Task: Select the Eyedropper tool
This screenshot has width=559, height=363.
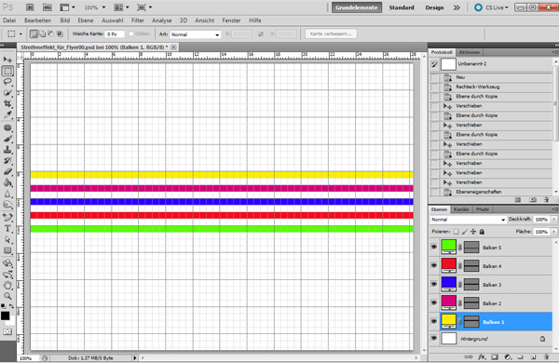Action: point(7,115)
